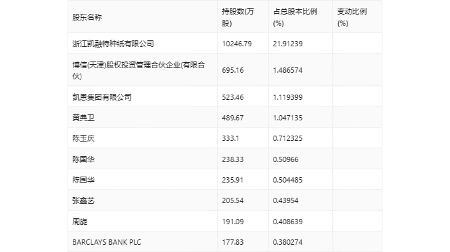450x252 pixels.
Task: Click the percentage 1.047135
Action: coord(288,118)
